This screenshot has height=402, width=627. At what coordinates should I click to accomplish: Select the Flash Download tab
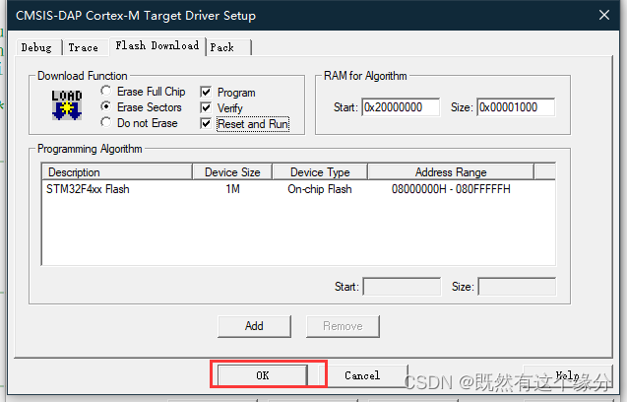(157, 45)
